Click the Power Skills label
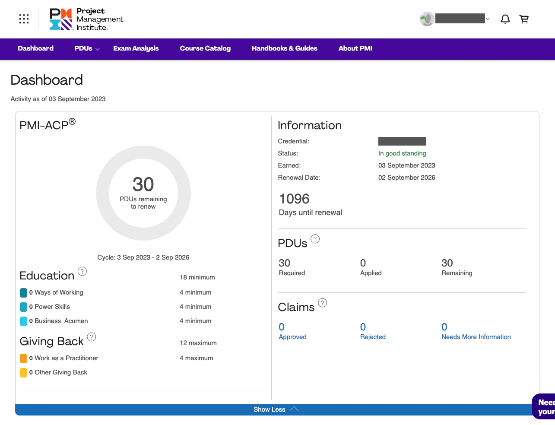This screenshot has width=555, height=425. coord(52,307)
